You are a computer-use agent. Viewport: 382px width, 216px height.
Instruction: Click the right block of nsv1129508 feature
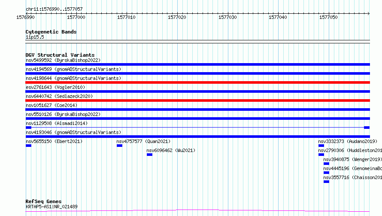pos(367,128)
